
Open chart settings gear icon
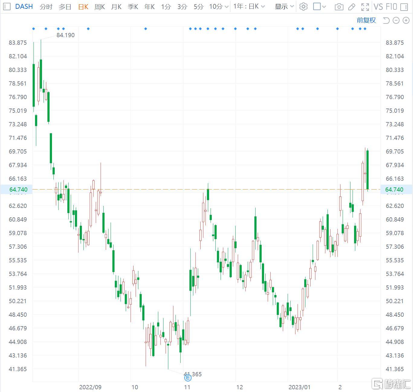coord(303,7)
